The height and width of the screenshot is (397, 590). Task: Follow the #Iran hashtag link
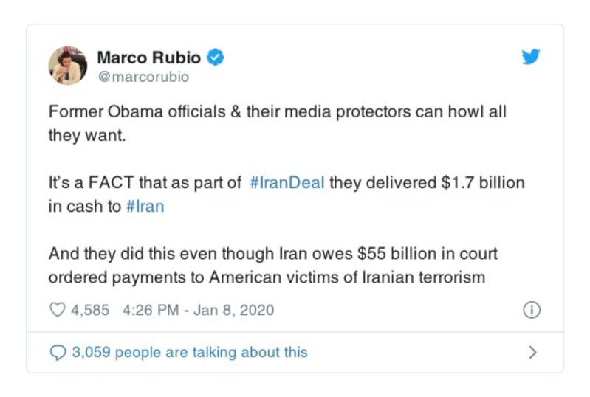click(145, 207)
